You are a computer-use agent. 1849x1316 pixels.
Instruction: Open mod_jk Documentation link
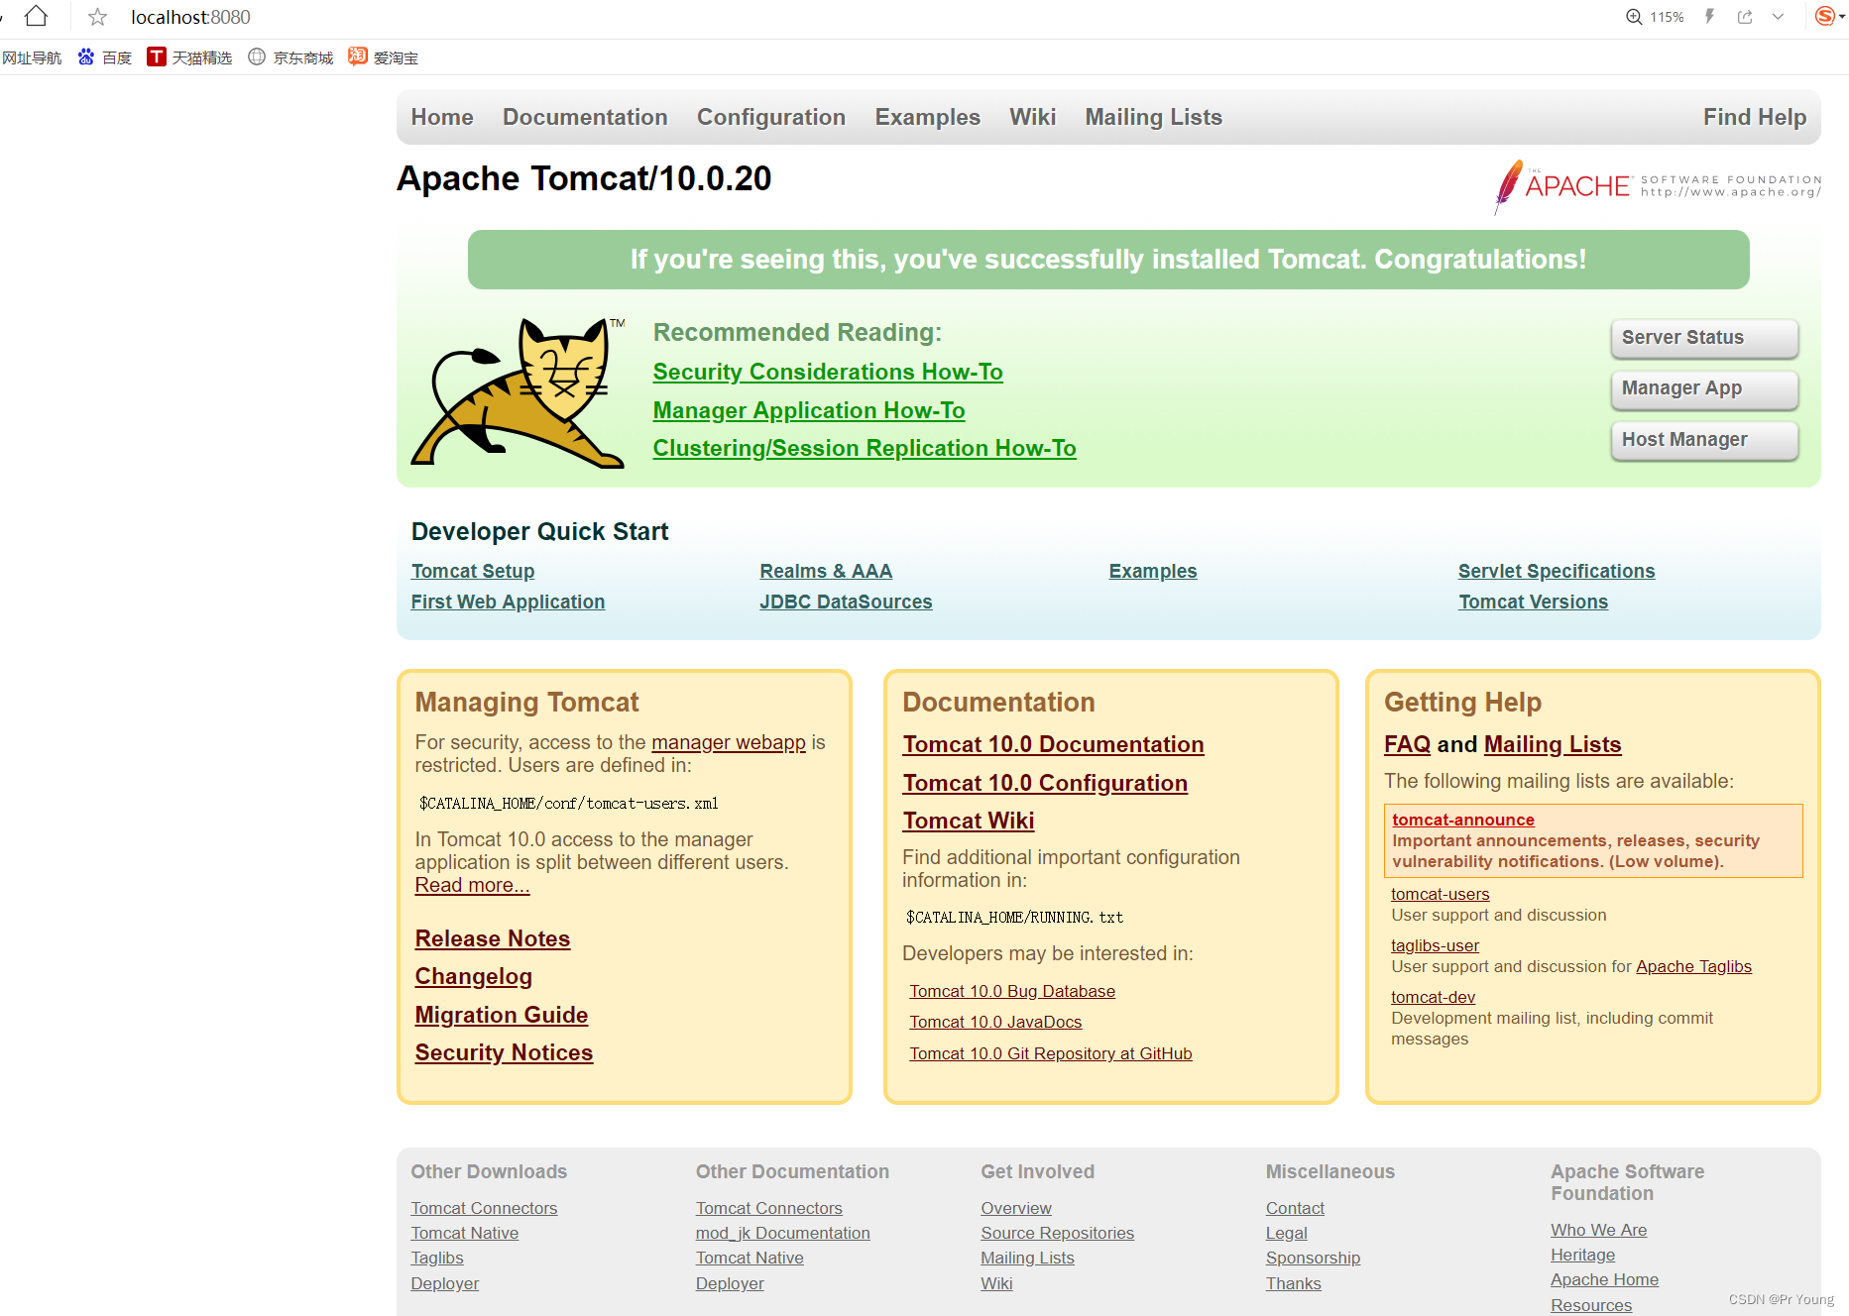783,1233
